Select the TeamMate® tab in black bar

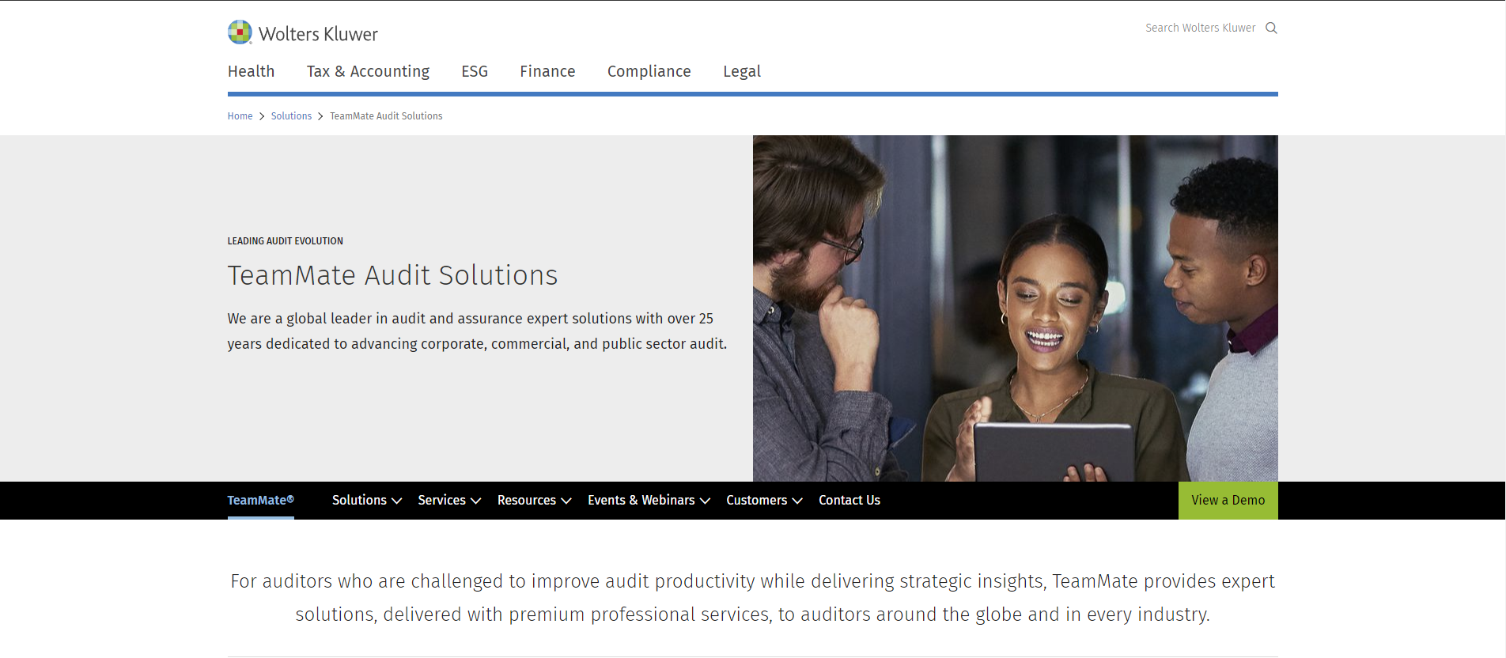tap(260, 500)
